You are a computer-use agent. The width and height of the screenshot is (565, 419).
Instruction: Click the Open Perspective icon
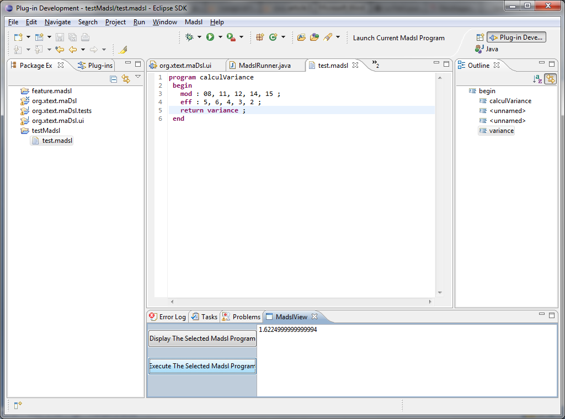pyautogui.click(x=480, y=37)
